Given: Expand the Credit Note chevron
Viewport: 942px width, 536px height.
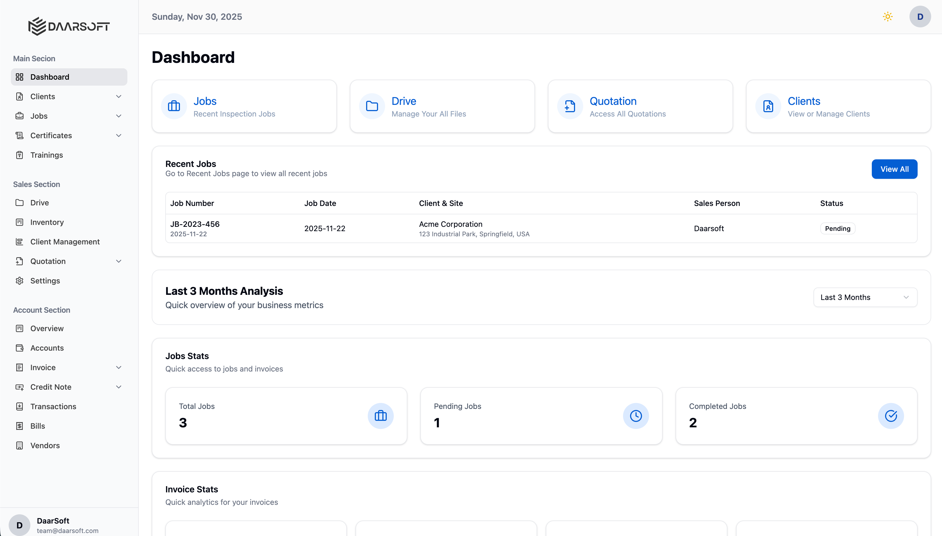Looking at the screenshot, I should (118, 387).
